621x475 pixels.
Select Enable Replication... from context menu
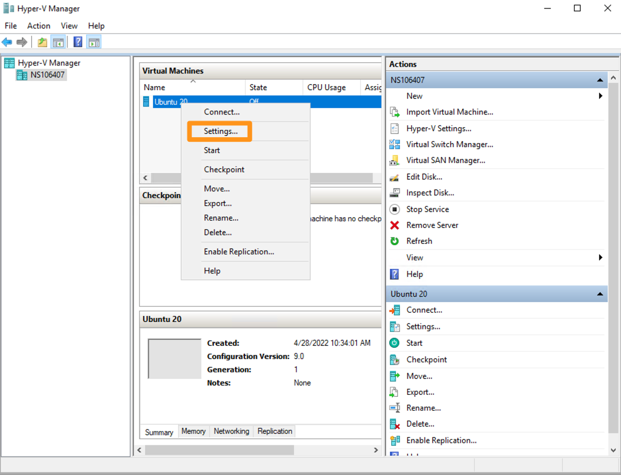(238, 252)
